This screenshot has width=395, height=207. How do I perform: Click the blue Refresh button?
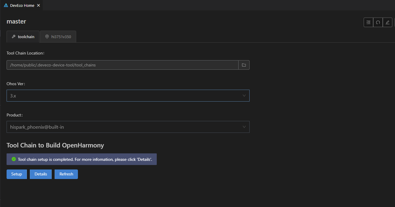pyautogui.click(x=66, y=174)
